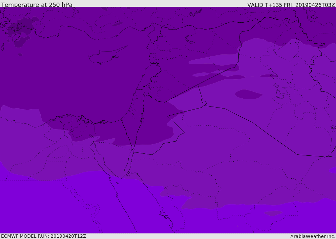Screen dimensions: 336x239
Task: Click the Sea of Galilee outline
Action: 144,94
